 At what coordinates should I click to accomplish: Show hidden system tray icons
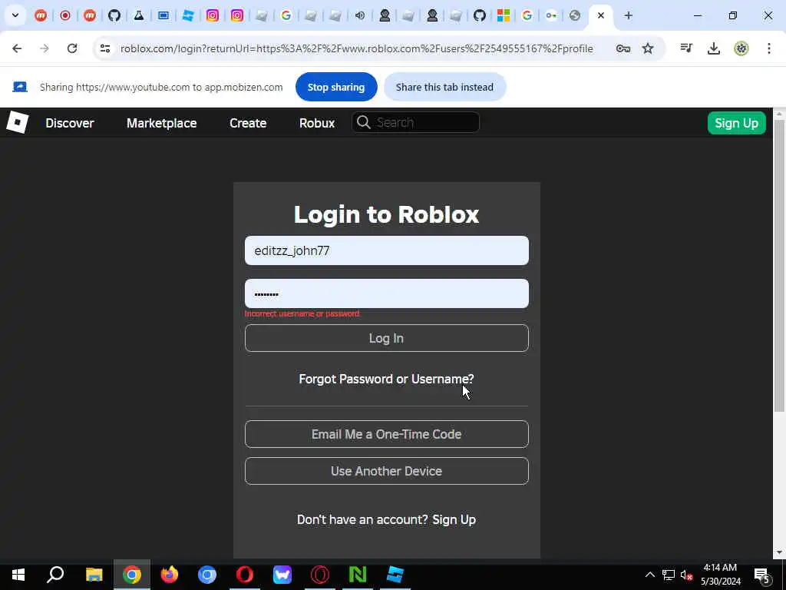649,575
